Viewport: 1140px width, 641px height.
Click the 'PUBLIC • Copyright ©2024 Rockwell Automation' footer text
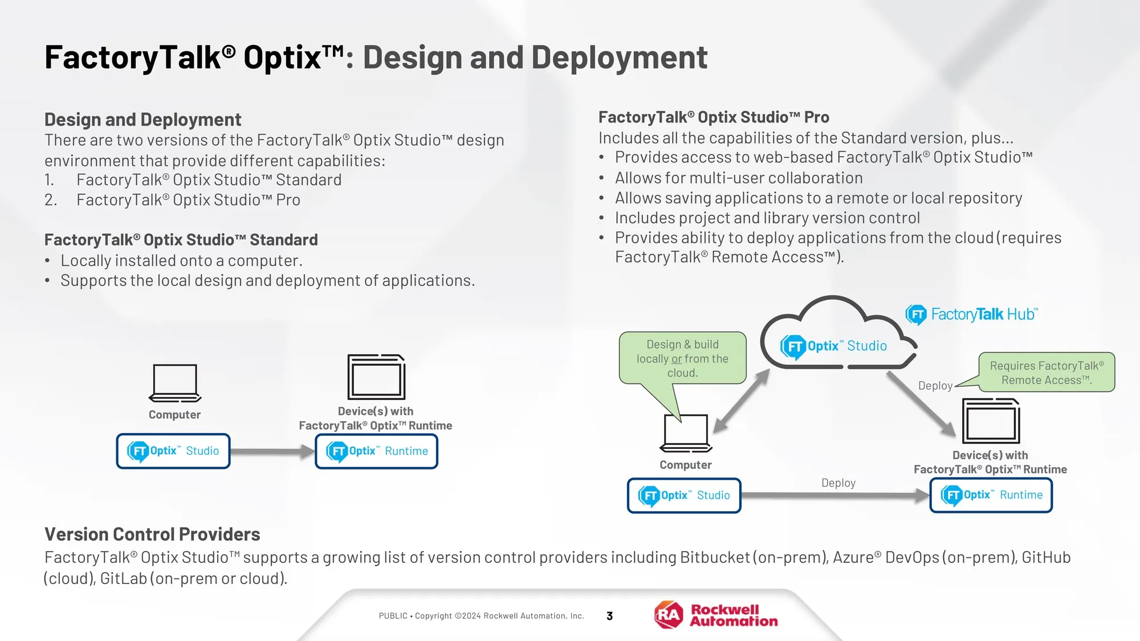click(482, 616)
